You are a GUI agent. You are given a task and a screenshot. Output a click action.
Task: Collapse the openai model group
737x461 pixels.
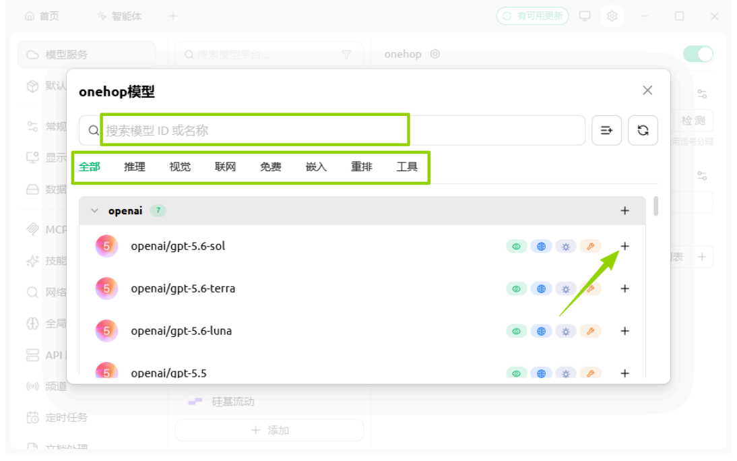[x=94, y=211]
